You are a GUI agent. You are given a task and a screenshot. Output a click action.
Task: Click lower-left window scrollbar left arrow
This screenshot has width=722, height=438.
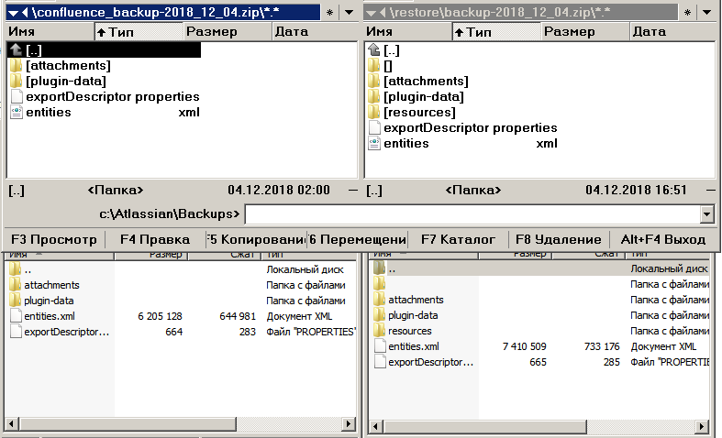coord(12,423)
